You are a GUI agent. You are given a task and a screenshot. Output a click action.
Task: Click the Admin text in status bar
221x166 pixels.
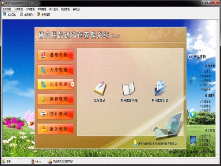[38, 162]
